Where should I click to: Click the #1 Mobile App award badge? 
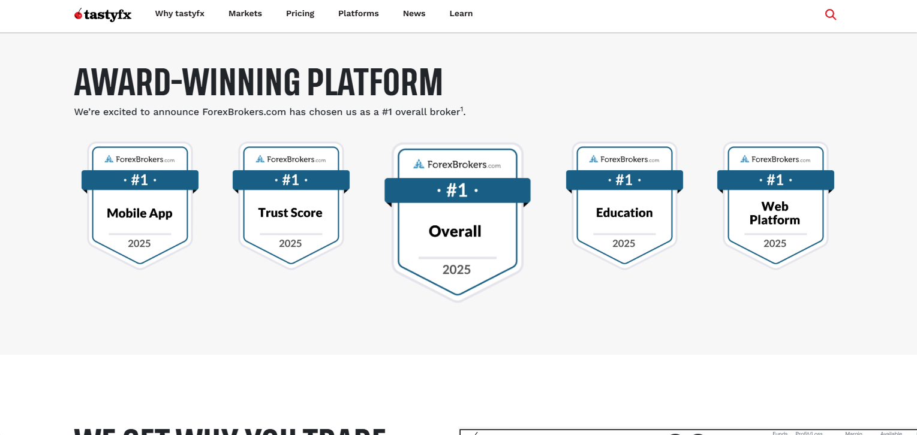point(140,206)
